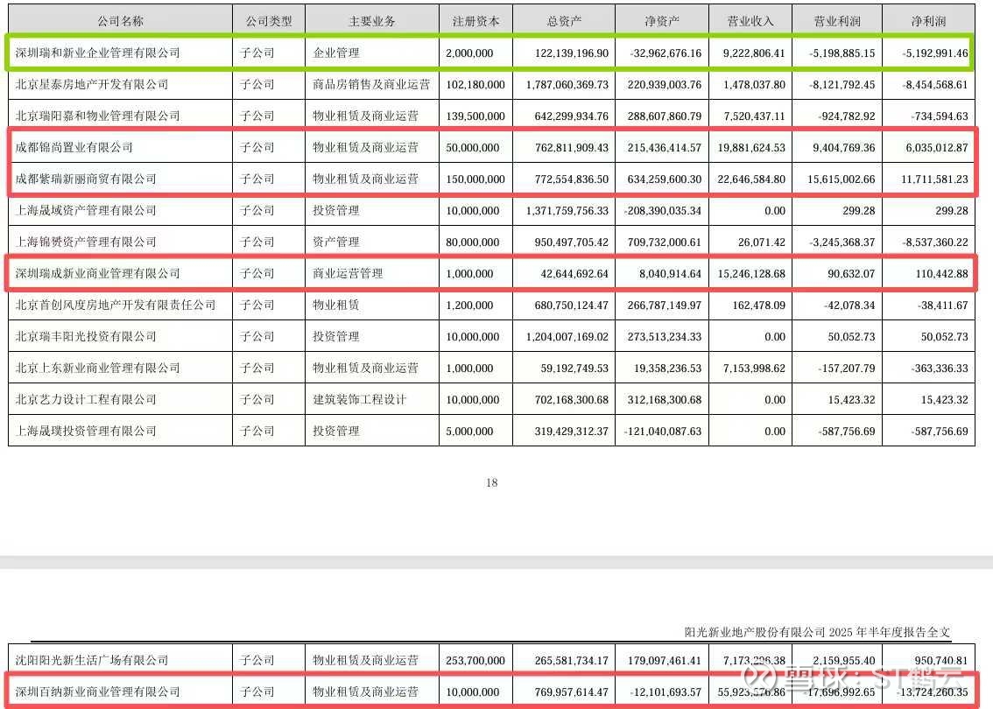Click company name 北京瑞丰阳光投资有限公司

point(86,337)
